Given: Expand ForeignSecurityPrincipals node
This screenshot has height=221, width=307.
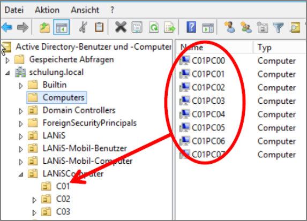Looking at the screenshot, I should (21, 124).
